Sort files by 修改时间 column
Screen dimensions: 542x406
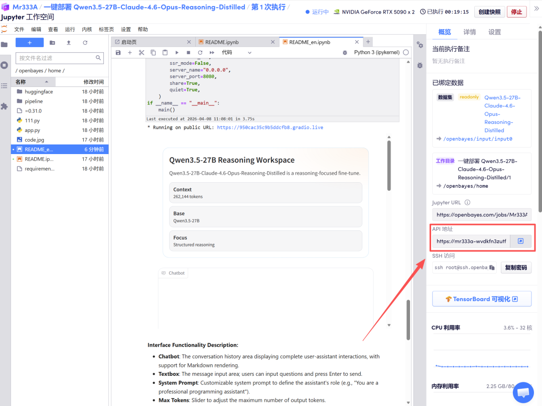click(82, 82)
